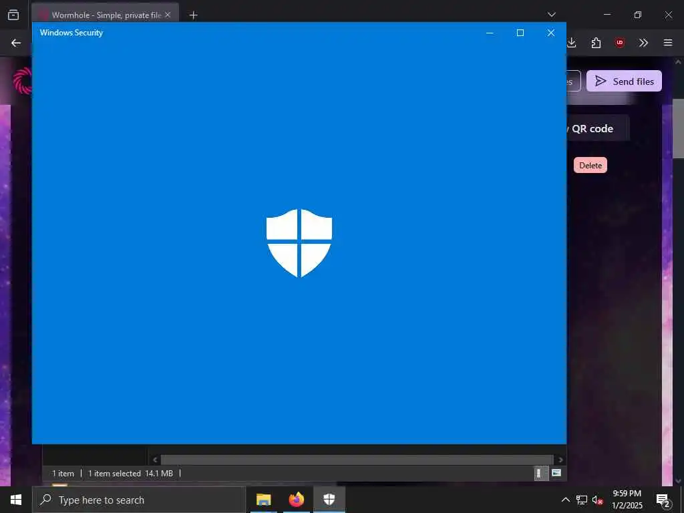Open the uBlock Origin toolbar icon
This screenshot has width=684, height=513.
point(619,43)
